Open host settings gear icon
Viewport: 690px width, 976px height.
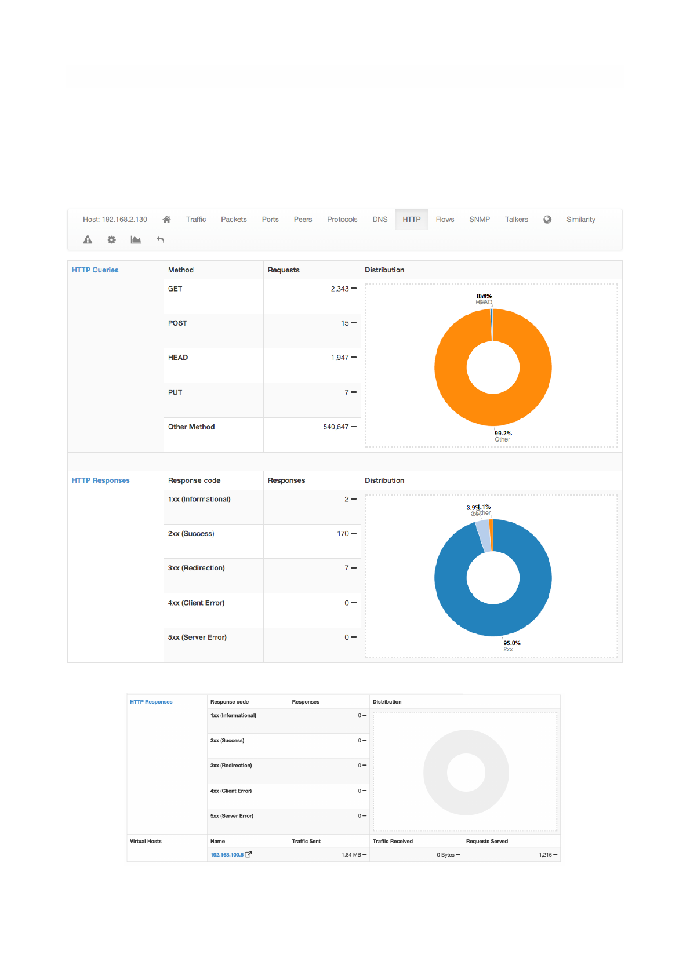coord(112,240)
